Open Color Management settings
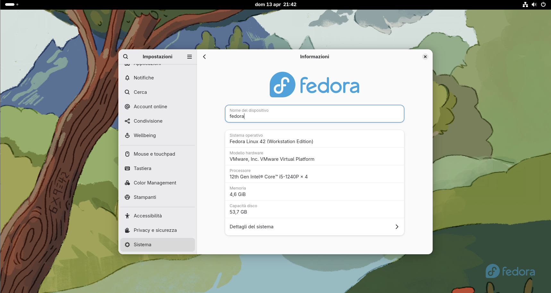 pos(155,183)
